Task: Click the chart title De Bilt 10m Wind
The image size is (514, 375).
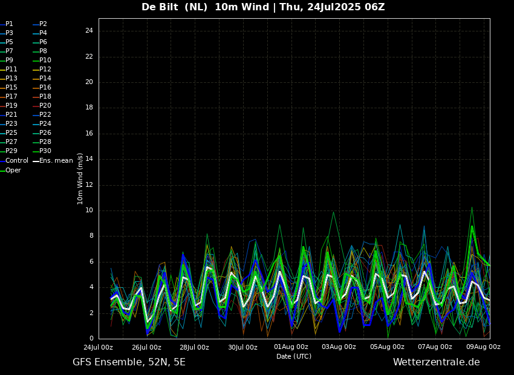Action: pyautogui.click(x=263, y=7)
